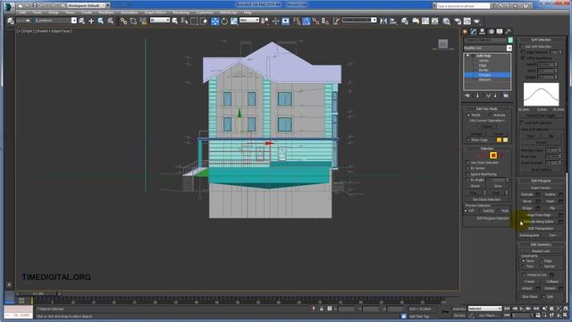Click the Detach button
Screen dimensions: 572x322
(x=551, y=288)
